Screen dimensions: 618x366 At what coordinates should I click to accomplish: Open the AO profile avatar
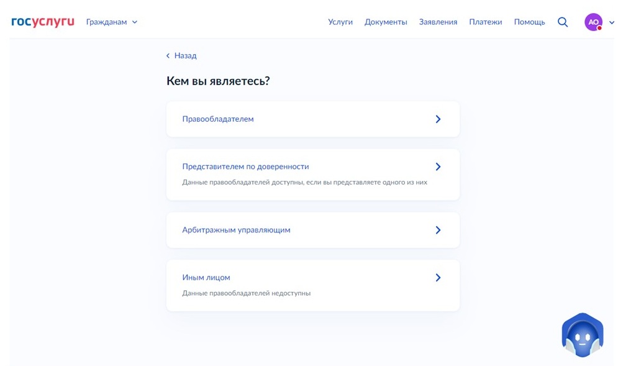tap(593, 22)
